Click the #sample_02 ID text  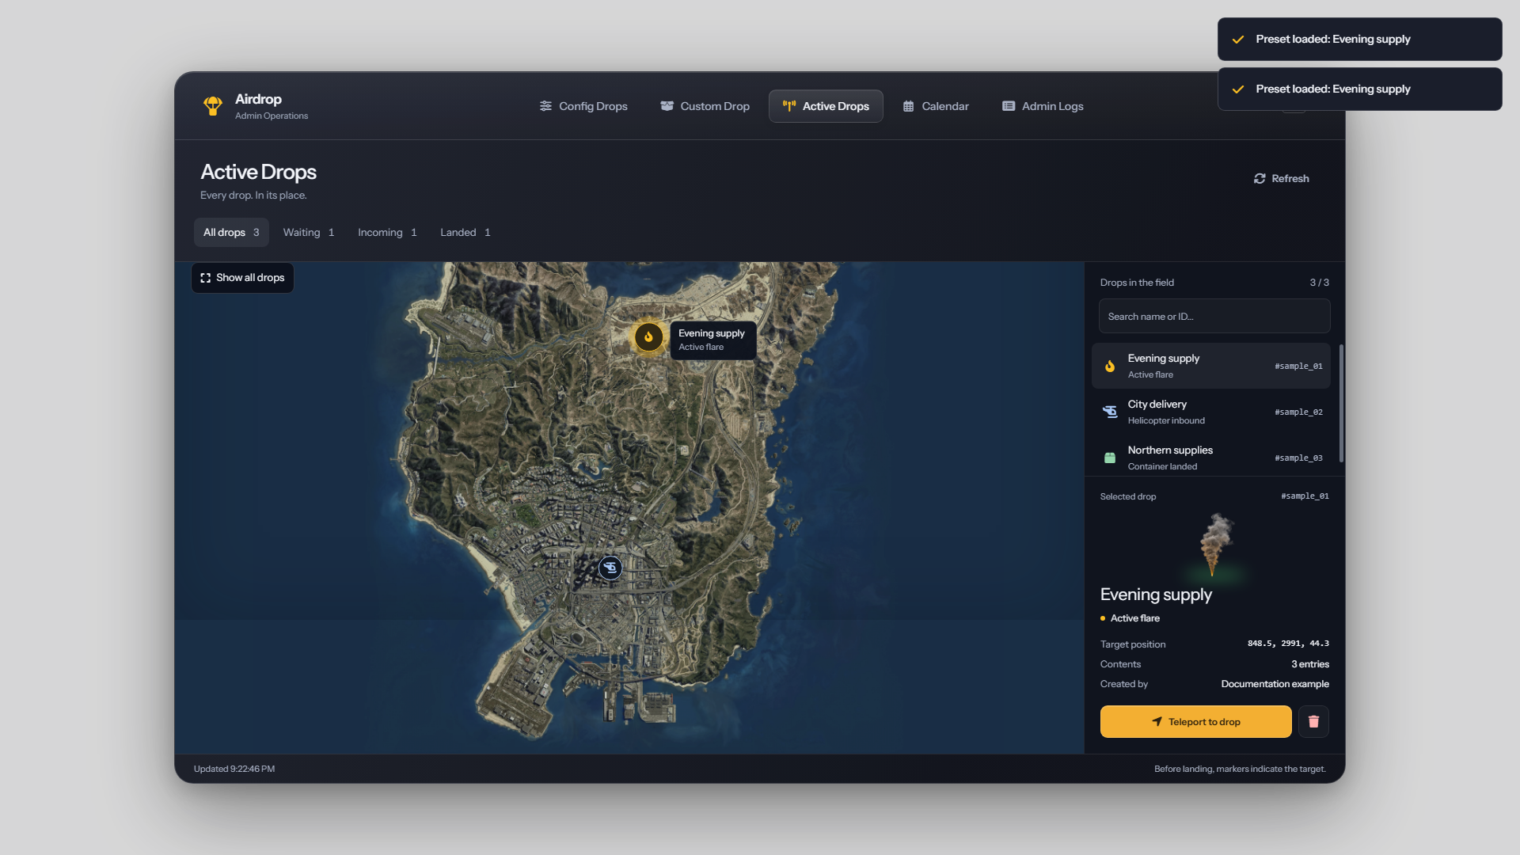coord(1298,412)
